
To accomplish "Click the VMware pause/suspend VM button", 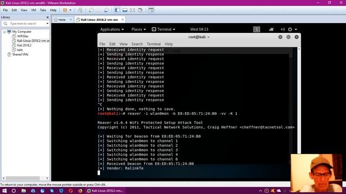I will pos(65,10).
